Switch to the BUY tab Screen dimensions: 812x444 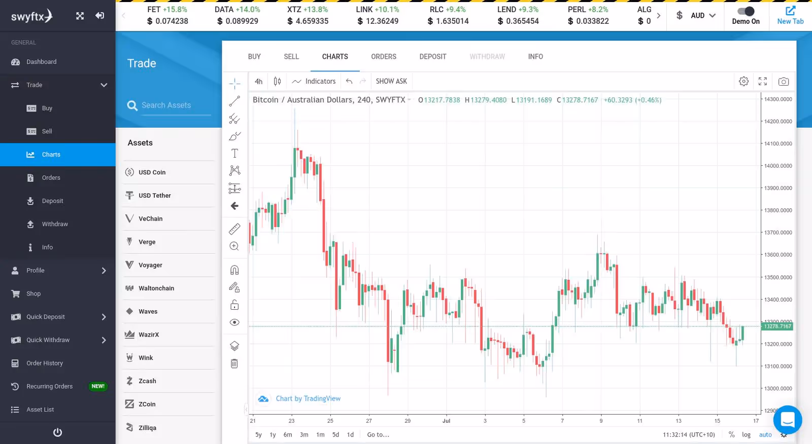[x=254, y=57]
